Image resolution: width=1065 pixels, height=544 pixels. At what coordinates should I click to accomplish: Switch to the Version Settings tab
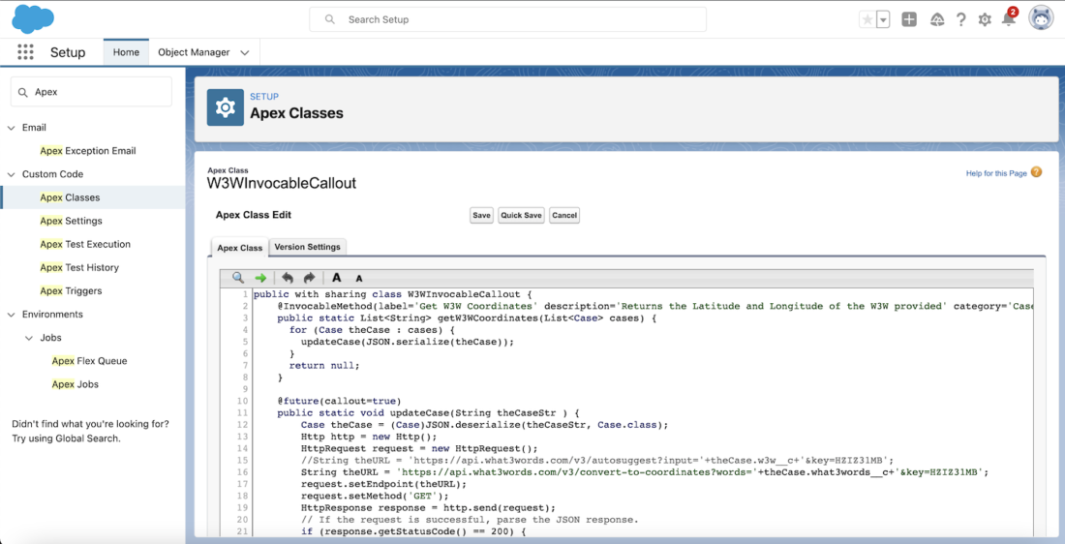tap(307, 247)
